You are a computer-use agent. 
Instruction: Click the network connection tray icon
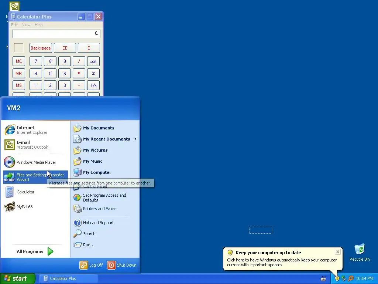point(344,278)
